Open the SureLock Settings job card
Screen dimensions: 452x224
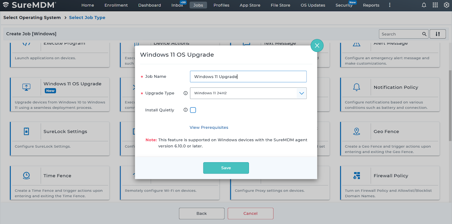click(60, 139)
